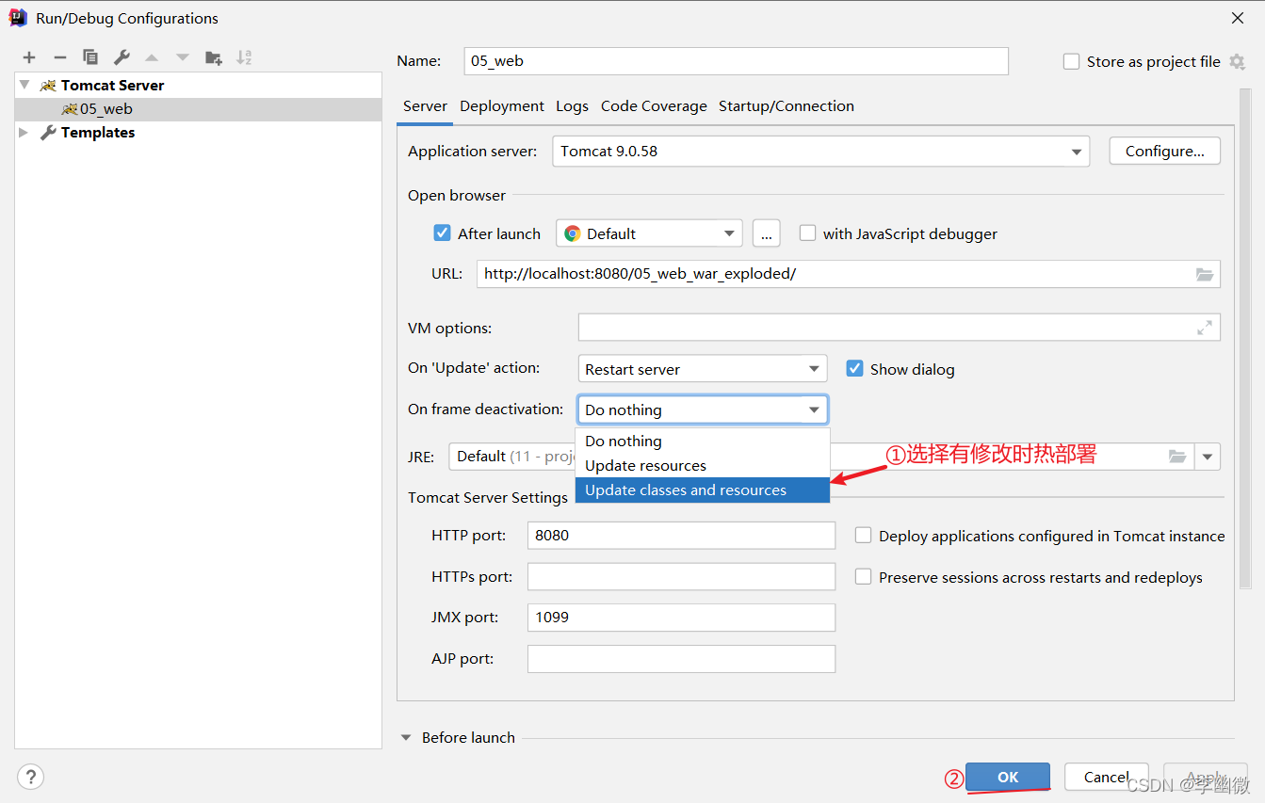1265x803 pixels.
Task: Confirm with OK button
Action: click(x=1008, y=777)
